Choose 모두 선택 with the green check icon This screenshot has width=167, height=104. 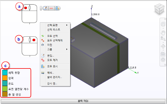point(55,36)
